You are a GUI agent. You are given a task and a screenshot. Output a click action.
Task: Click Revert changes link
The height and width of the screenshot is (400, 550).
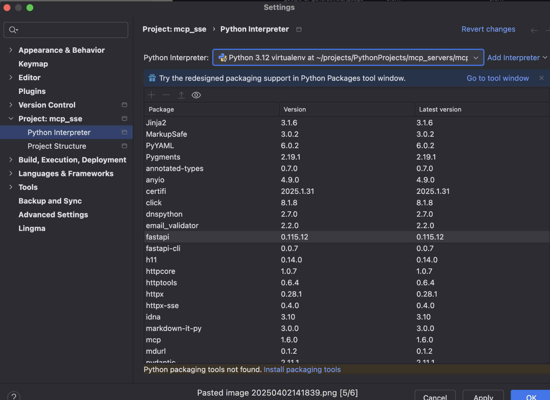488,29
